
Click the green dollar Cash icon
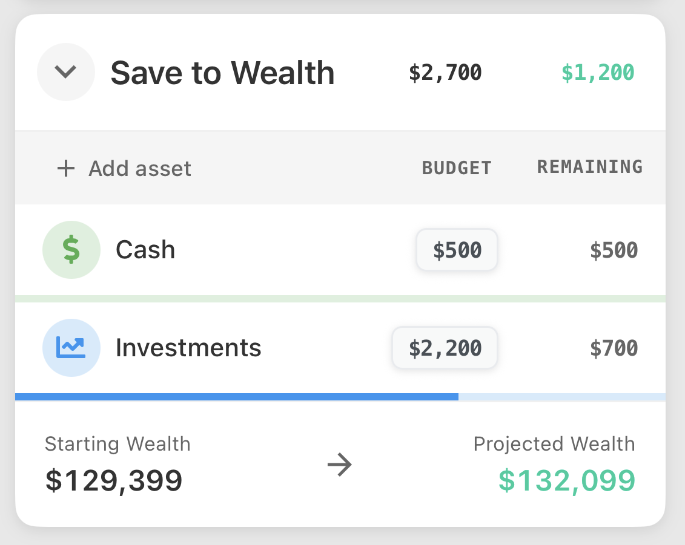pos(71,250)
